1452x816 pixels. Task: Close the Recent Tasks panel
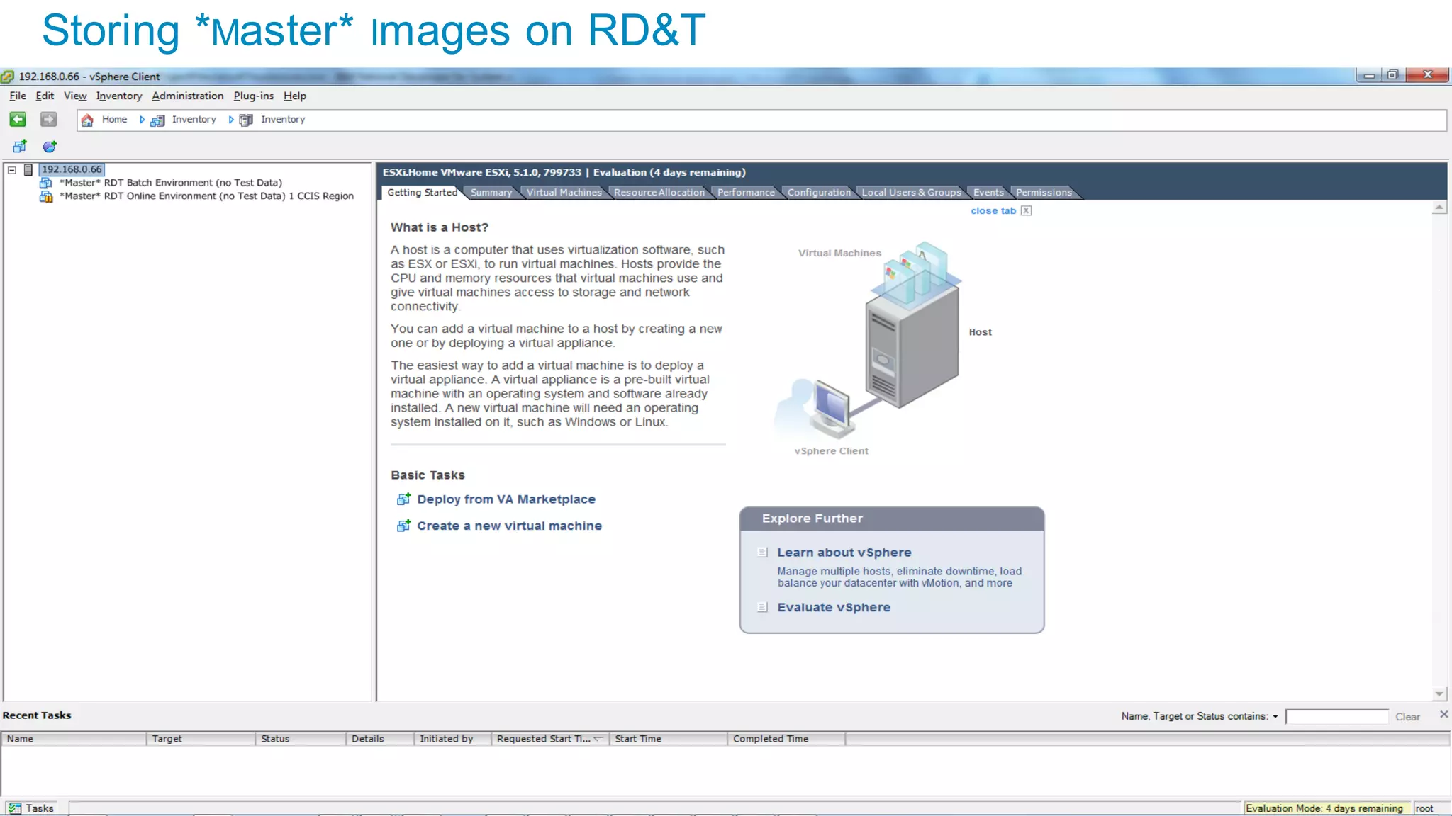(x=1443, y=715)
